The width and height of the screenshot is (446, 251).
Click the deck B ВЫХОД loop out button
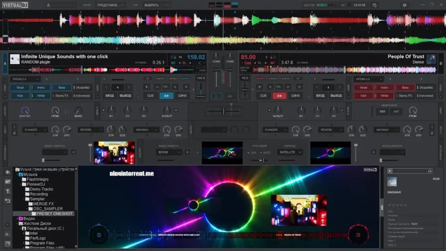(336, 95)
